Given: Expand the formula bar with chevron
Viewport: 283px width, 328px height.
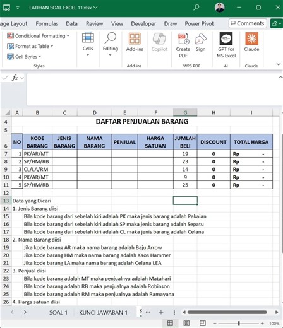Looking at the screenshot, I should point(280,78).
